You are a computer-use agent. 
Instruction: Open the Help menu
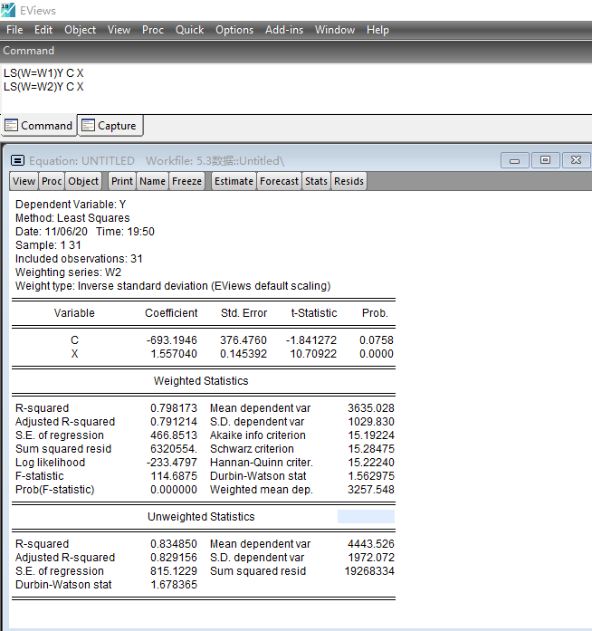pos(377,30)
